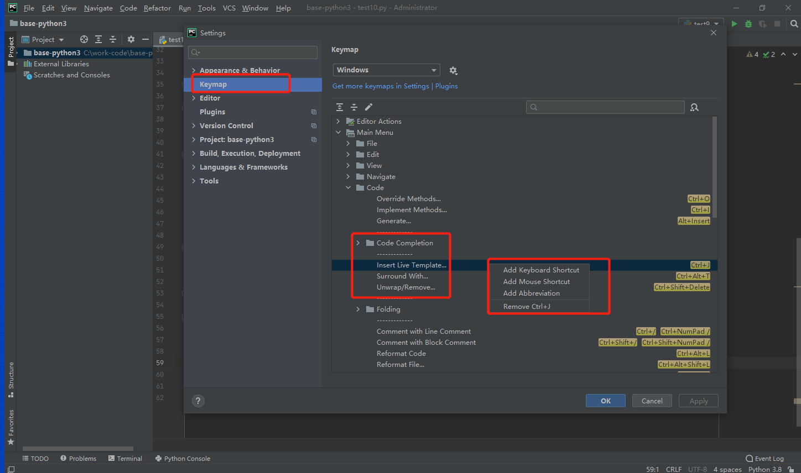
Task: Click the keymap list vertical scrollbar
Action: point(715,167)
